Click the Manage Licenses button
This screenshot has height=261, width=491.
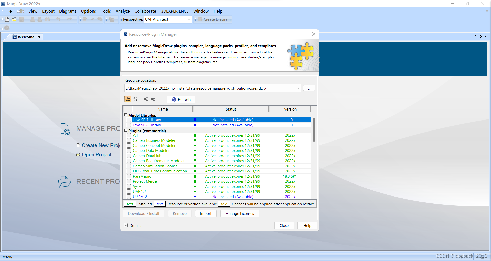[240, 214]
